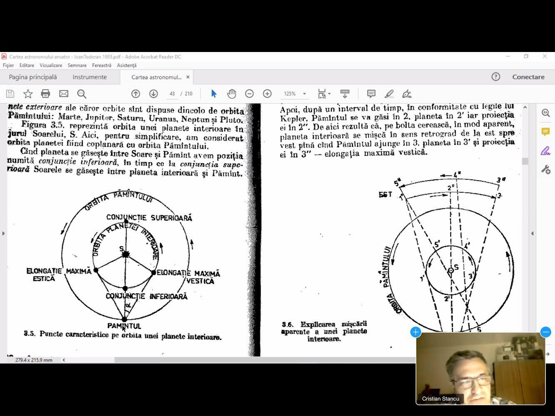Viewport: 555px width, 416px height.
Task: Click the Print file icon
Action: [x=45, y=94]
